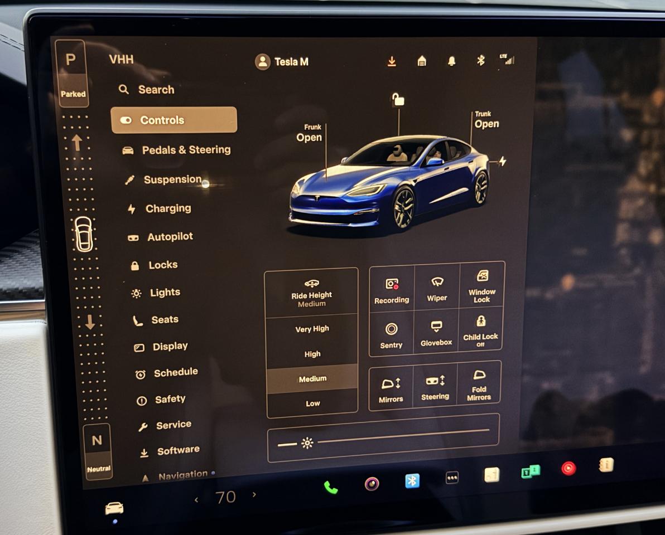Adjust Mirrors button
665x535 pixels.
point(391,390)
